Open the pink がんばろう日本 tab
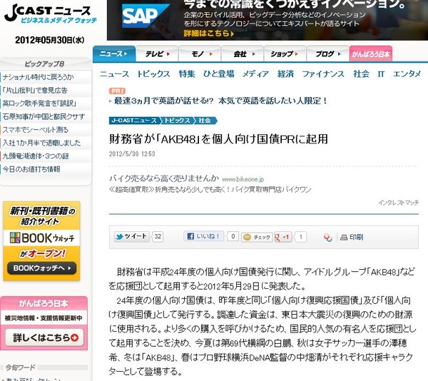Viewport: 428px width, 381px height. (371, 54)
